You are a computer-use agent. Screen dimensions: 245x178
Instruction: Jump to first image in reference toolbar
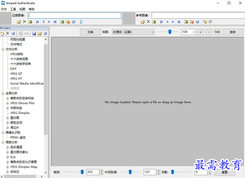click(161, 22)
